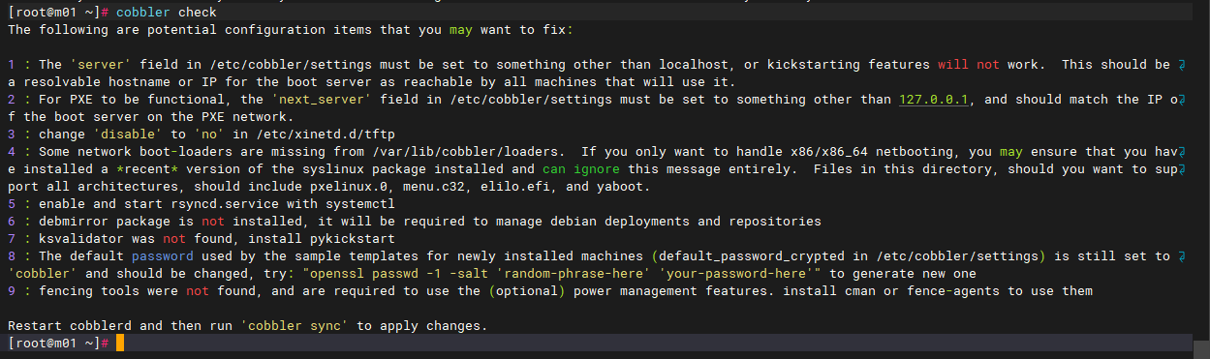Click the bottom '[root@m01 ~]#' prompt
Viewport: 1210px width, 359px height.
tap(59, 344)
